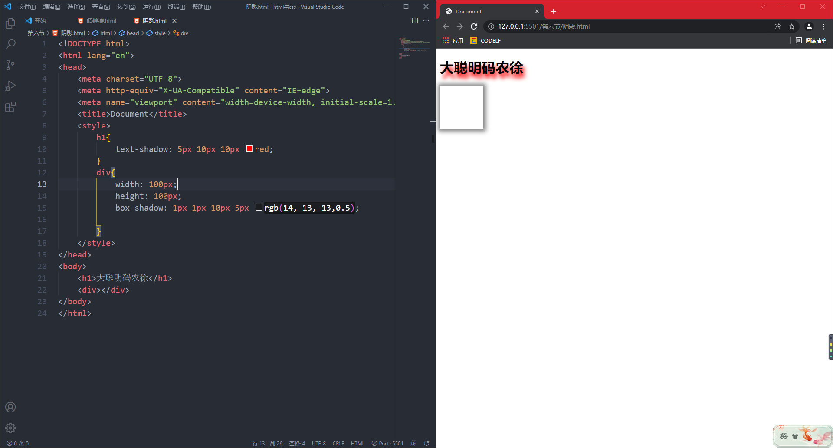Click the Accounts icon in the sidebar
The image size is (833, 448).
pyautogui.click(x=10, y=407)
